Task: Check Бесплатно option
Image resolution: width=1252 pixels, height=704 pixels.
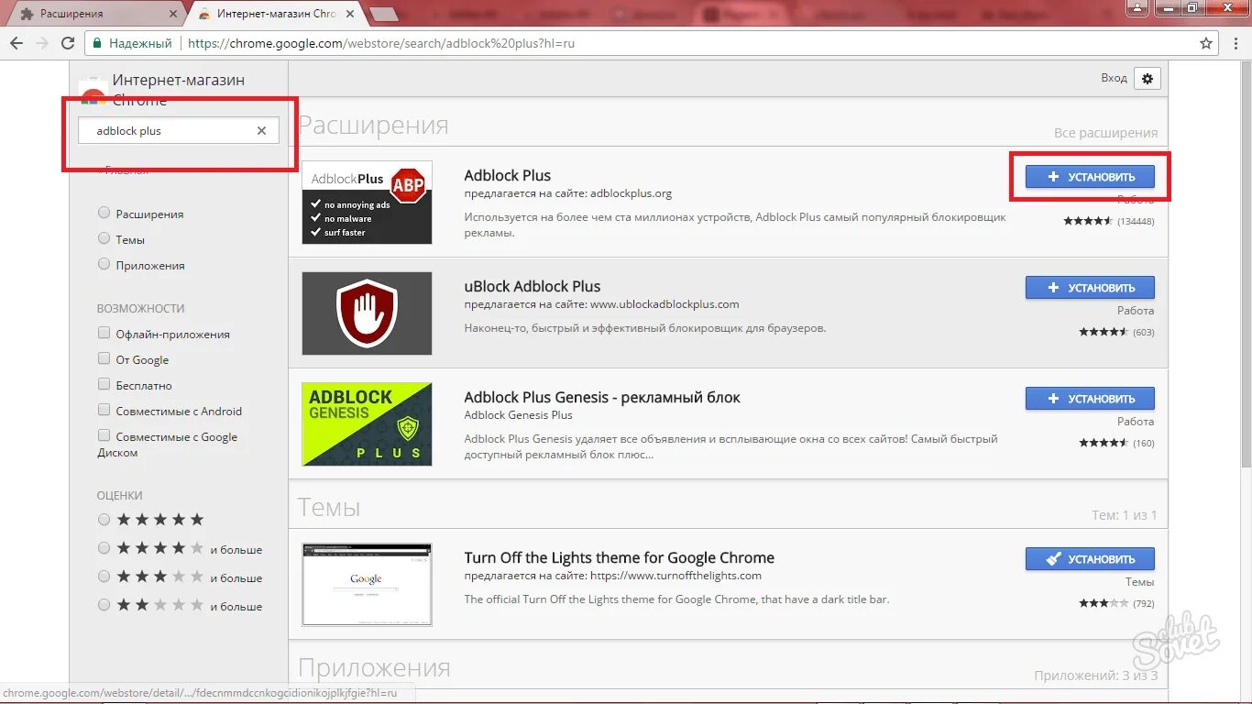Action: tap(104, 385)
